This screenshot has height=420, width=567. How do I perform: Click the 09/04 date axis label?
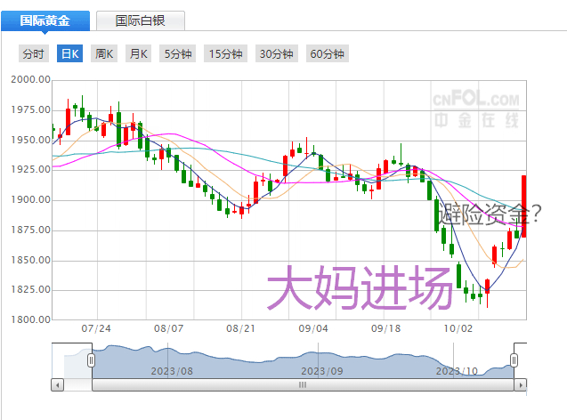pos(313,328)
